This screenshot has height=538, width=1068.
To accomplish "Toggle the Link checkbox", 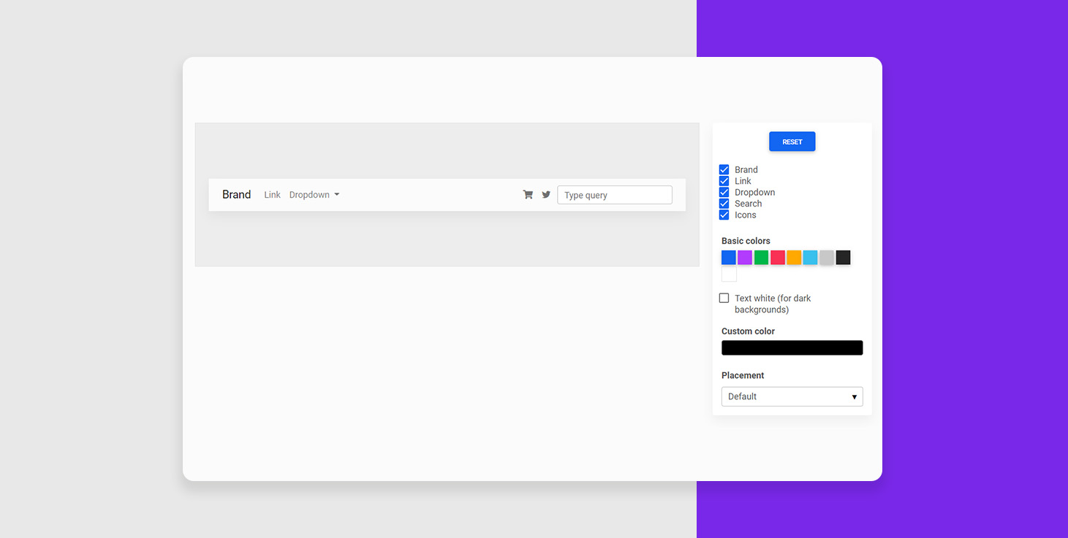I will [724, 181].
